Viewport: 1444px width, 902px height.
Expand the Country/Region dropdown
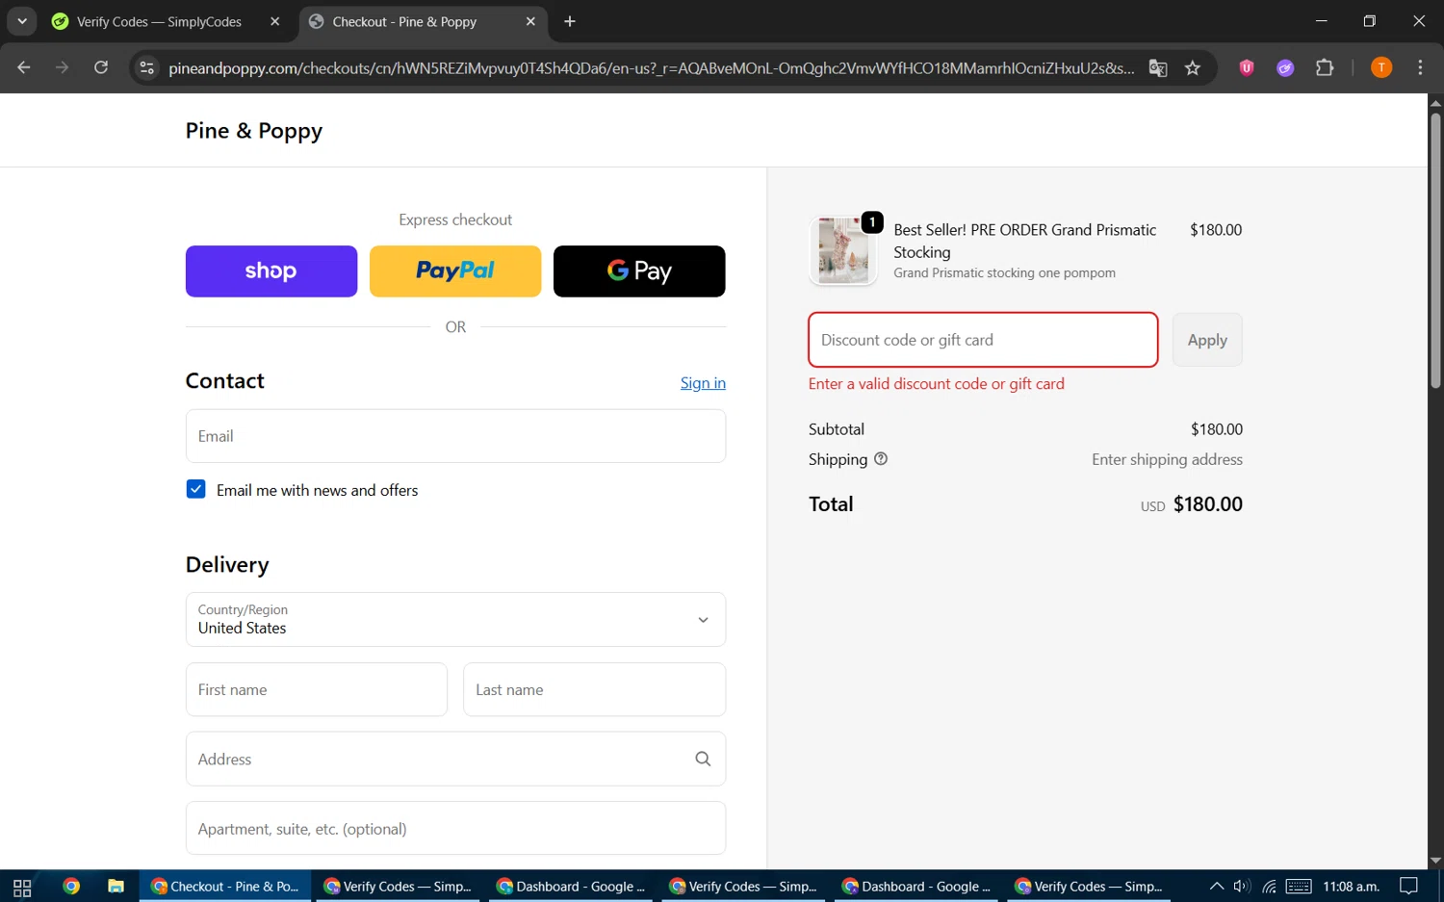point(455,619)
